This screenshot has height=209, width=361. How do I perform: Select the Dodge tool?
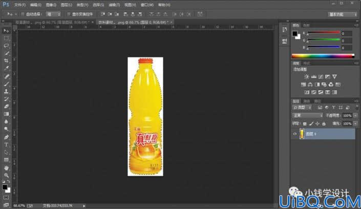click(x=6, y=129)
